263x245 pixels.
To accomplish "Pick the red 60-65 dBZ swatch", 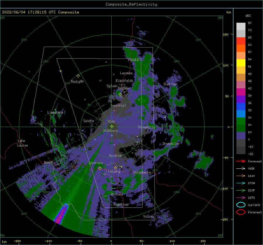I will point(241,41).
